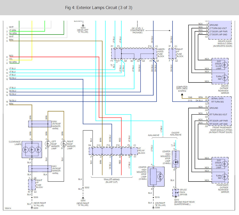Click passenger mirror Exterior Illum Lamp symbol
Viewport: 239px width, 215px height.
click(x=225, y=164)
